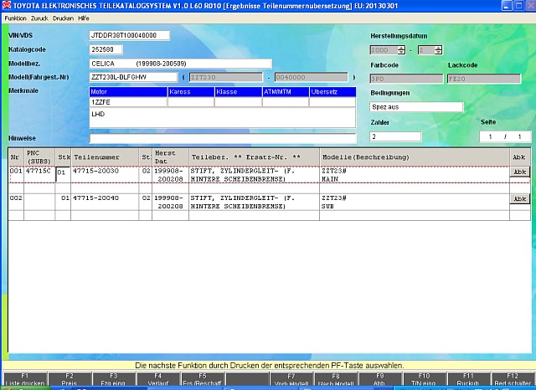Click the Herst Dat column header

coord(170,157)
